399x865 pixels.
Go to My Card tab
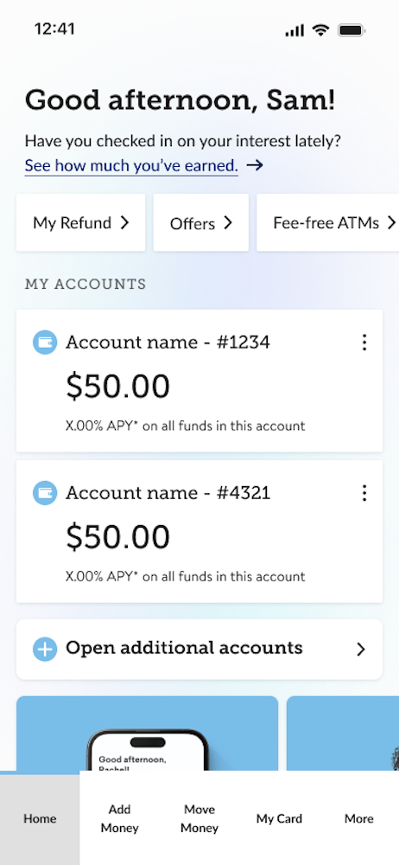280,818
